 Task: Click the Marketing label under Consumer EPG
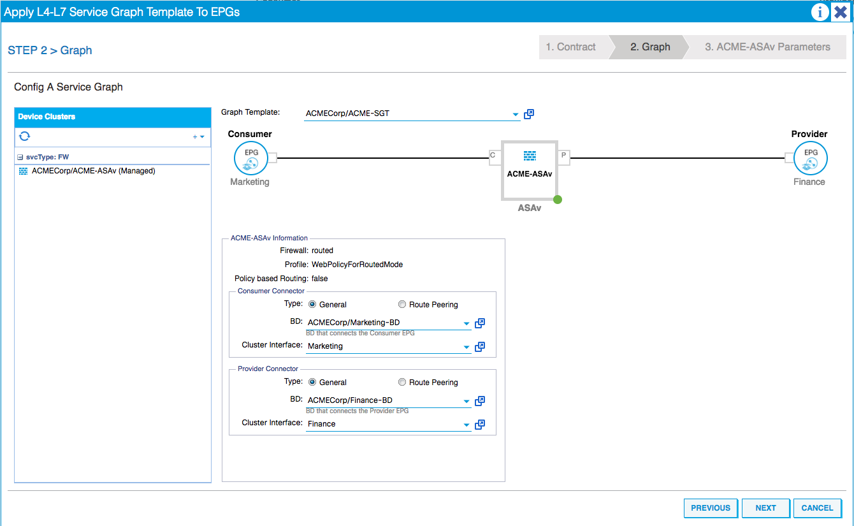coord(250,182)
